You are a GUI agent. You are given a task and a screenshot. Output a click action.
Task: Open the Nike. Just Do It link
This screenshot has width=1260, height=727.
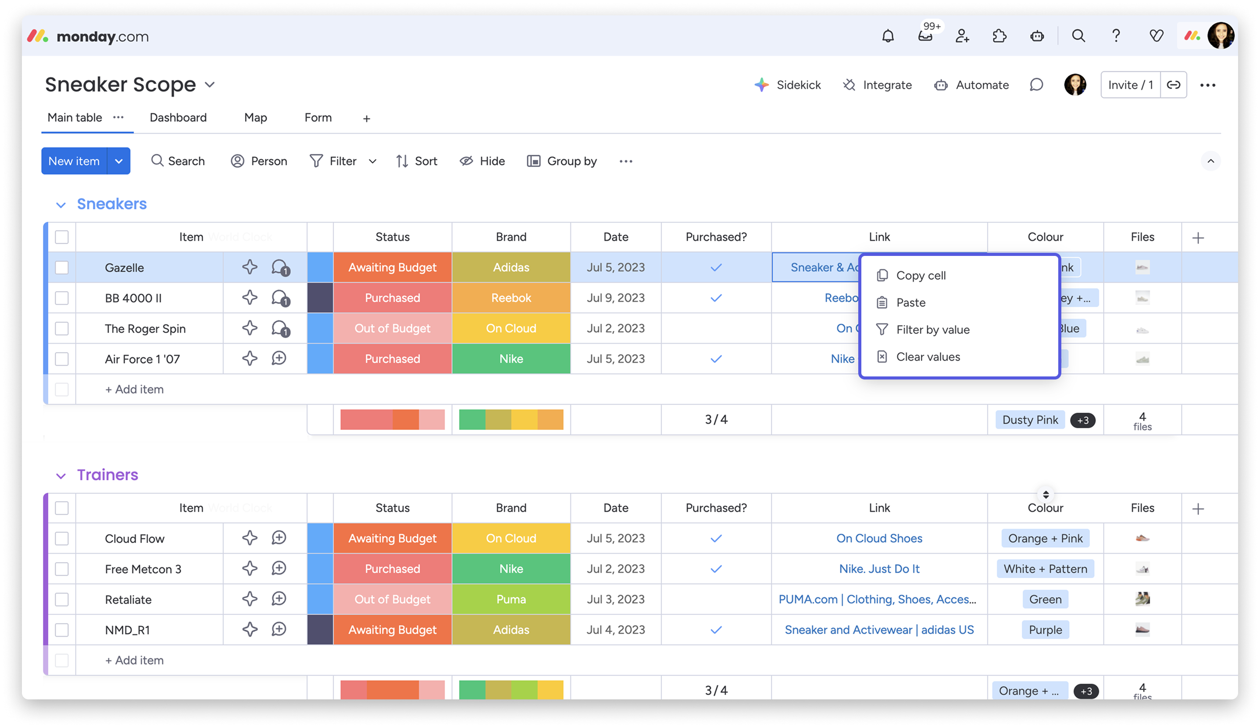tap(879, 569)
